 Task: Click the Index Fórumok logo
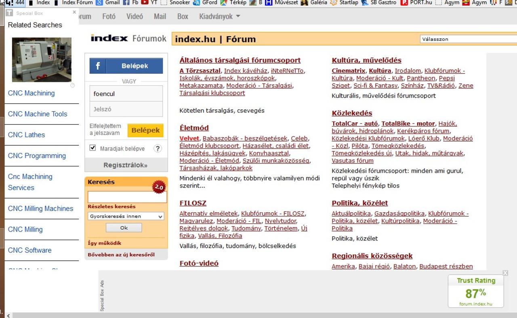pyautogui.click(x=128, y=38)
